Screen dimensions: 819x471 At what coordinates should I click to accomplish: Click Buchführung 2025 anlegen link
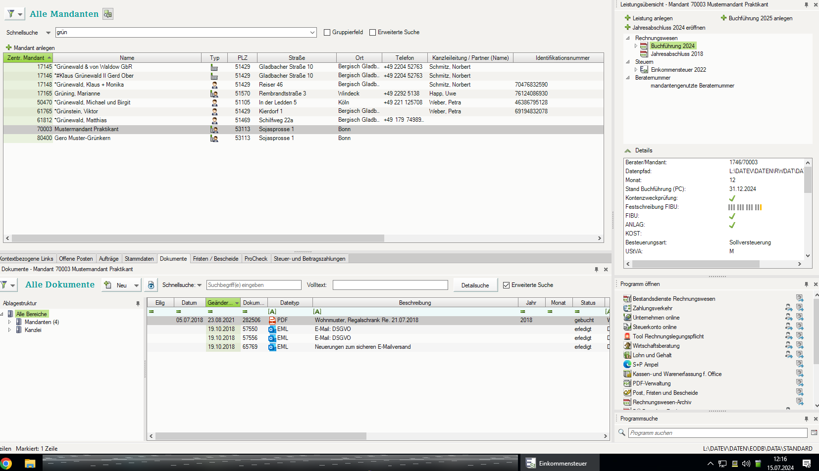[x=760, y=18]
